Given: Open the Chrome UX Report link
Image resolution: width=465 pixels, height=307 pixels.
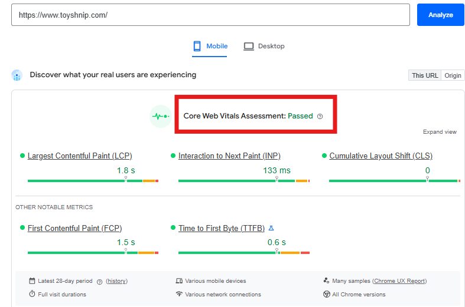Looking at the screenshot, I should [399, 281].
